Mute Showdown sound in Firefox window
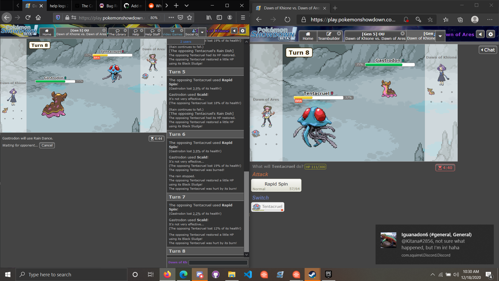The image size is (499, 281). [x=234, y=31]
